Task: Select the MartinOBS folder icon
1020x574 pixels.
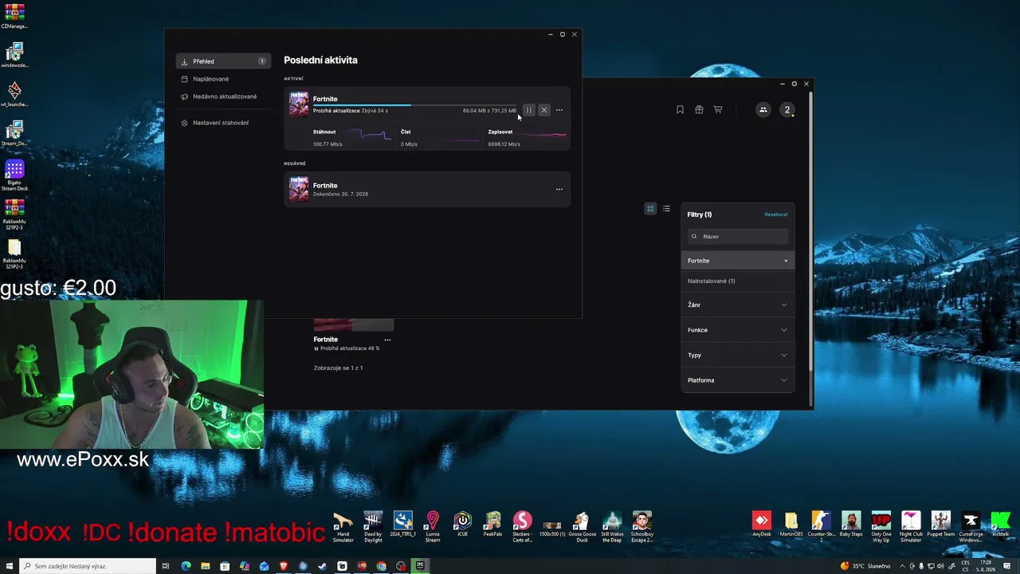Action: coord(791,525)
